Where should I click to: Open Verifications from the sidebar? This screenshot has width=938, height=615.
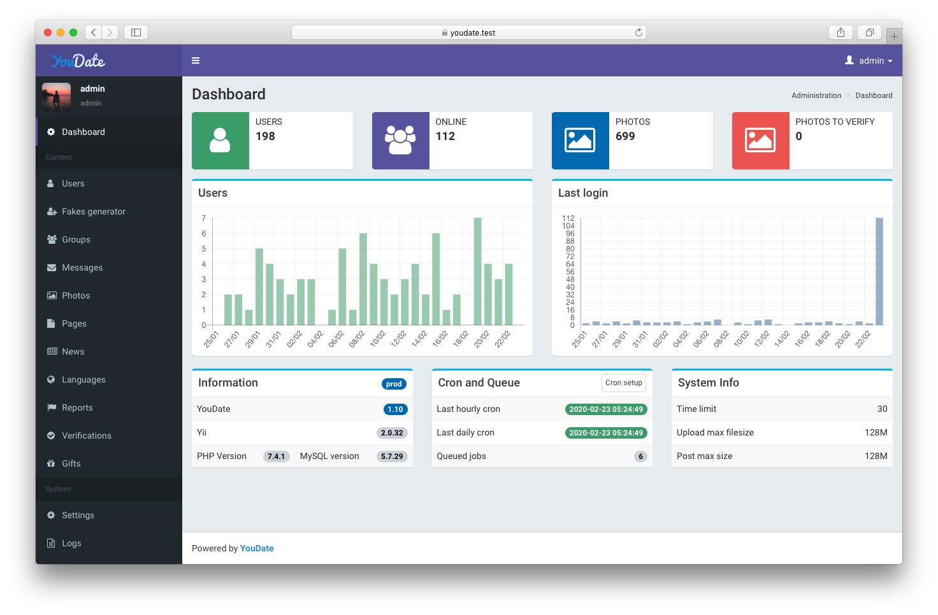click(86, 435)
